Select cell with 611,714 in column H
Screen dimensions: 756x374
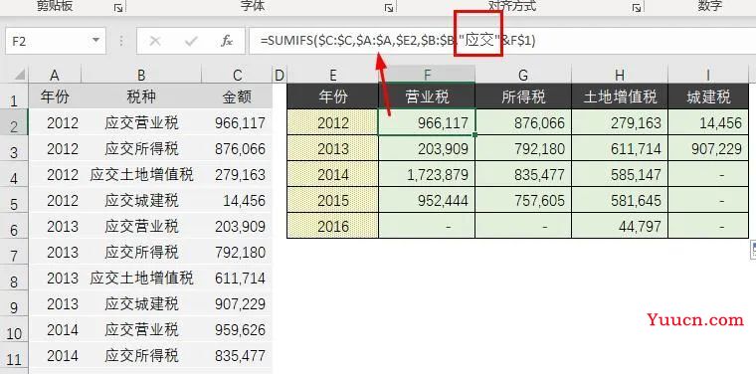[620, 148]
